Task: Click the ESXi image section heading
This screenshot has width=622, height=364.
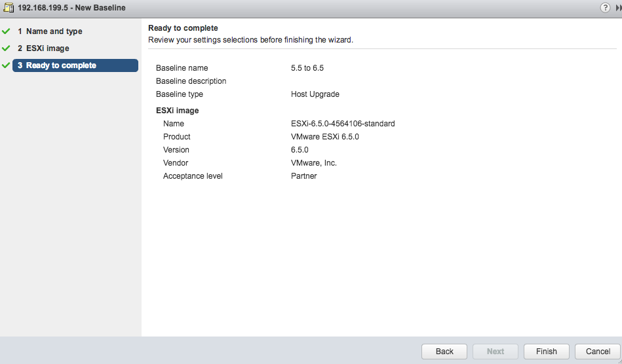Action: (x=178, y=111)
